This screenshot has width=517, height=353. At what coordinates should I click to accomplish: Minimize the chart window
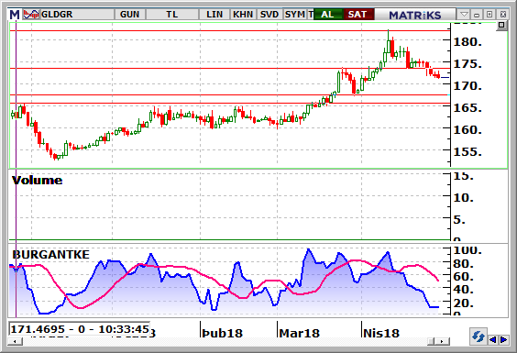point(477,15)
